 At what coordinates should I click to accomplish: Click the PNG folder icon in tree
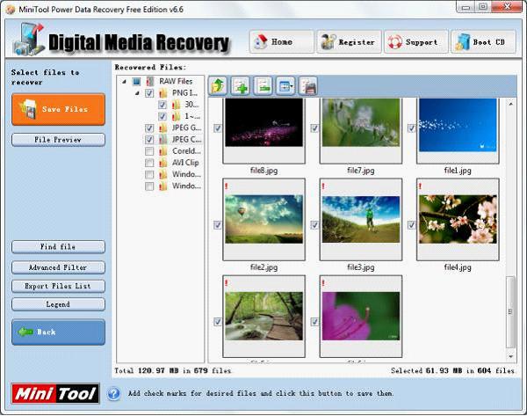(163, 93)
